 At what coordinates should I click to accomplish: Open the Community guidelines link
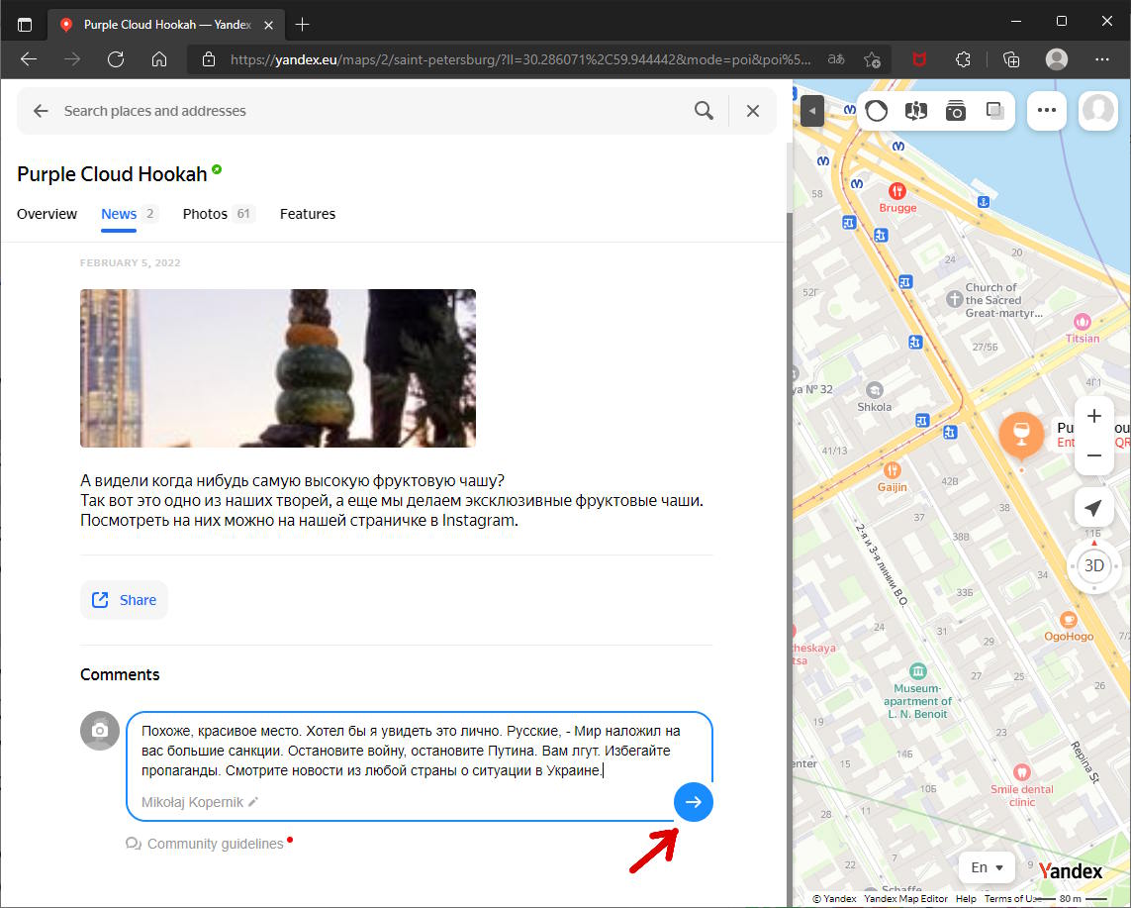point(215,844)
